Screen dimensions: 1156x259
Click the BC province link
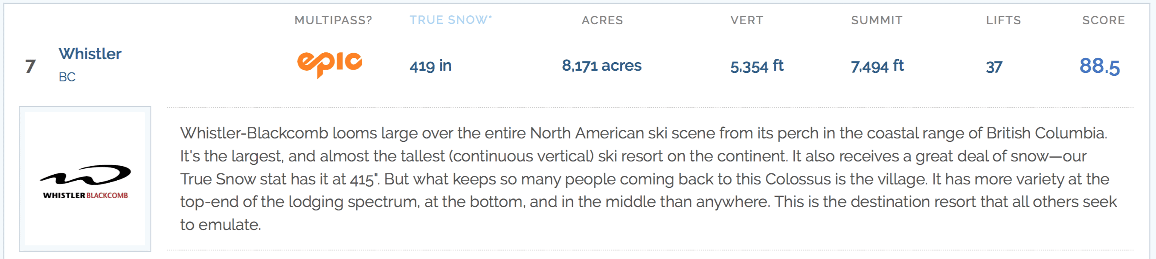pyautogui.click(x=67, y=77)
